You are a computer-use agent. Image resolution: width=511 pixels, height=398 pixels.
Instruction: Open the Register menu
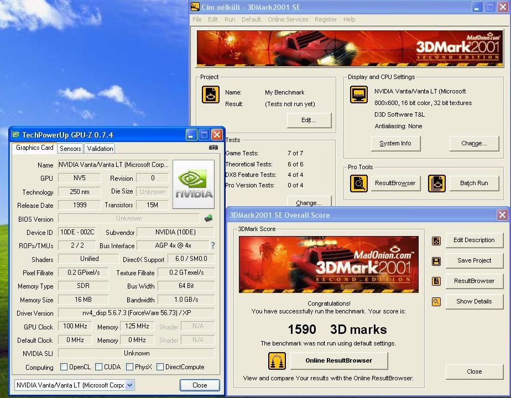coord(326,19)
